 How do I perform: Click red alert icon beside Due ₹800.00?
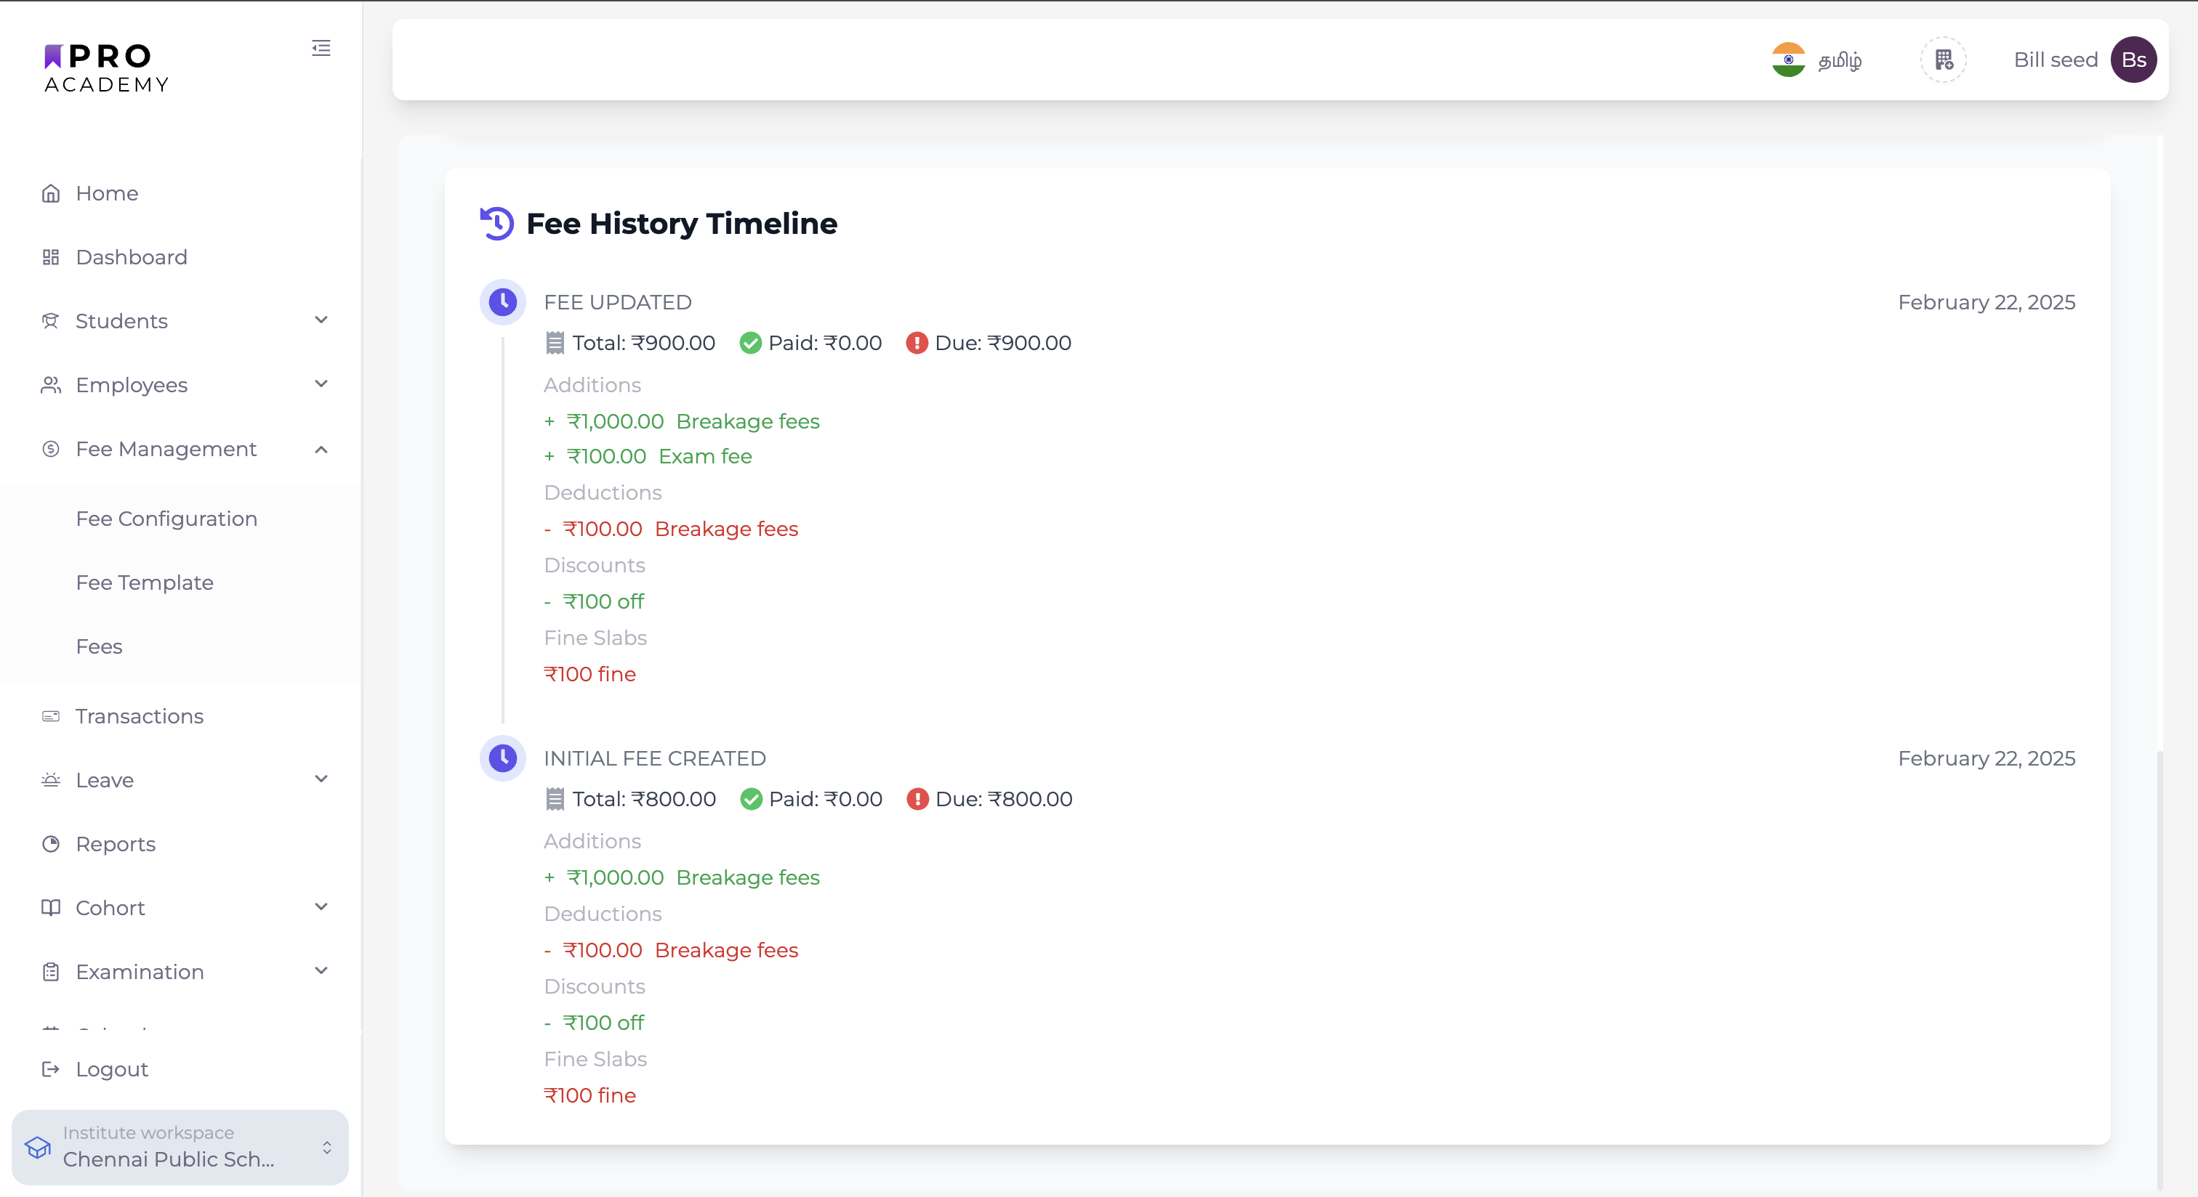[x=917, y=799]
